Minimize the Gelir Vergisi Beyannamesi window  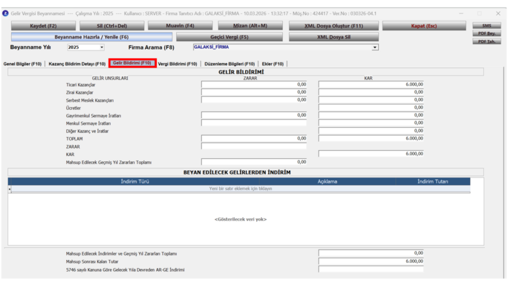(x=461, y=13)
